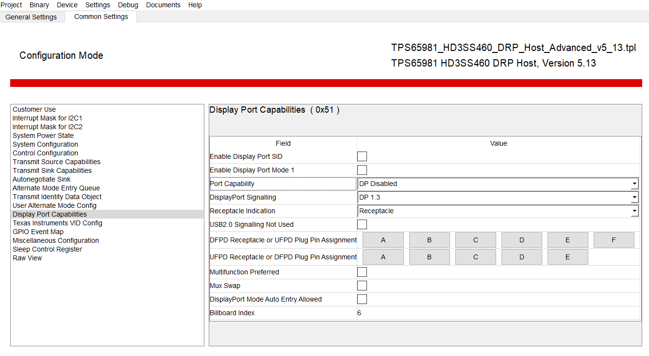Open User Alternate Mode Config
649x356 pixels.
click(x=107, y=205)
